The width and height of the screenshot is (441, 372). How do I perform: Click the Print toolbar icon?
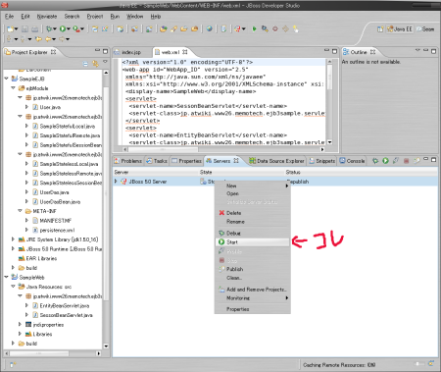coord(34,29)
